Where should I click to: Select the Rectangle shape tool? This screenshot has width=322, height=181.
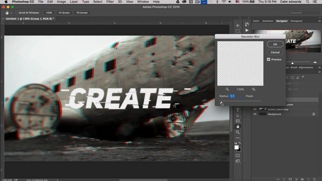pos(237,121)
